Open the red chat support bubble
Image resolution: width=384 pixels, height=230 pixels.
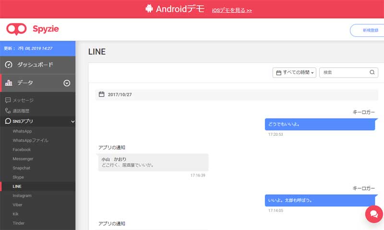tap(374, 214)
